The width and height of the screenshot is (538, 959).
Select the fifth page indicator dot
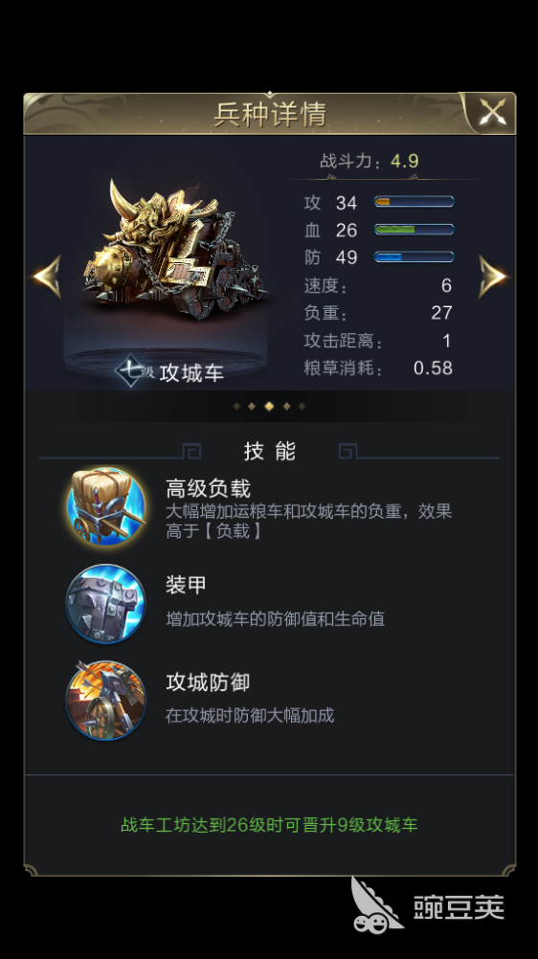click(302, 406)
